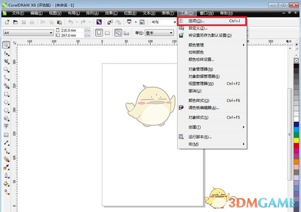Image resolution: width=301 pixels, height=212 pixels.
Task: Open the units 毫米 dropdown
Action: [x=171, y=33]
